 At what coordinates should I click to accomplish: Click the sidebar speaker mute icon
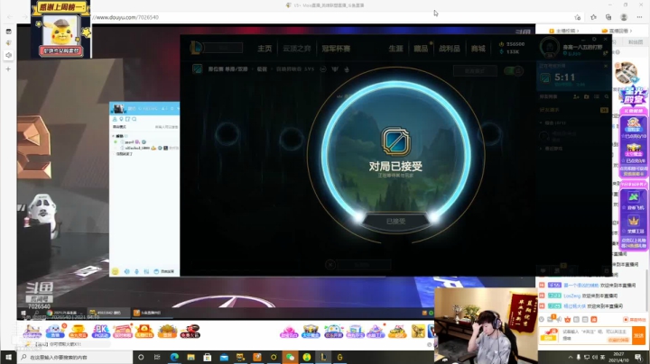pos(8,55)
